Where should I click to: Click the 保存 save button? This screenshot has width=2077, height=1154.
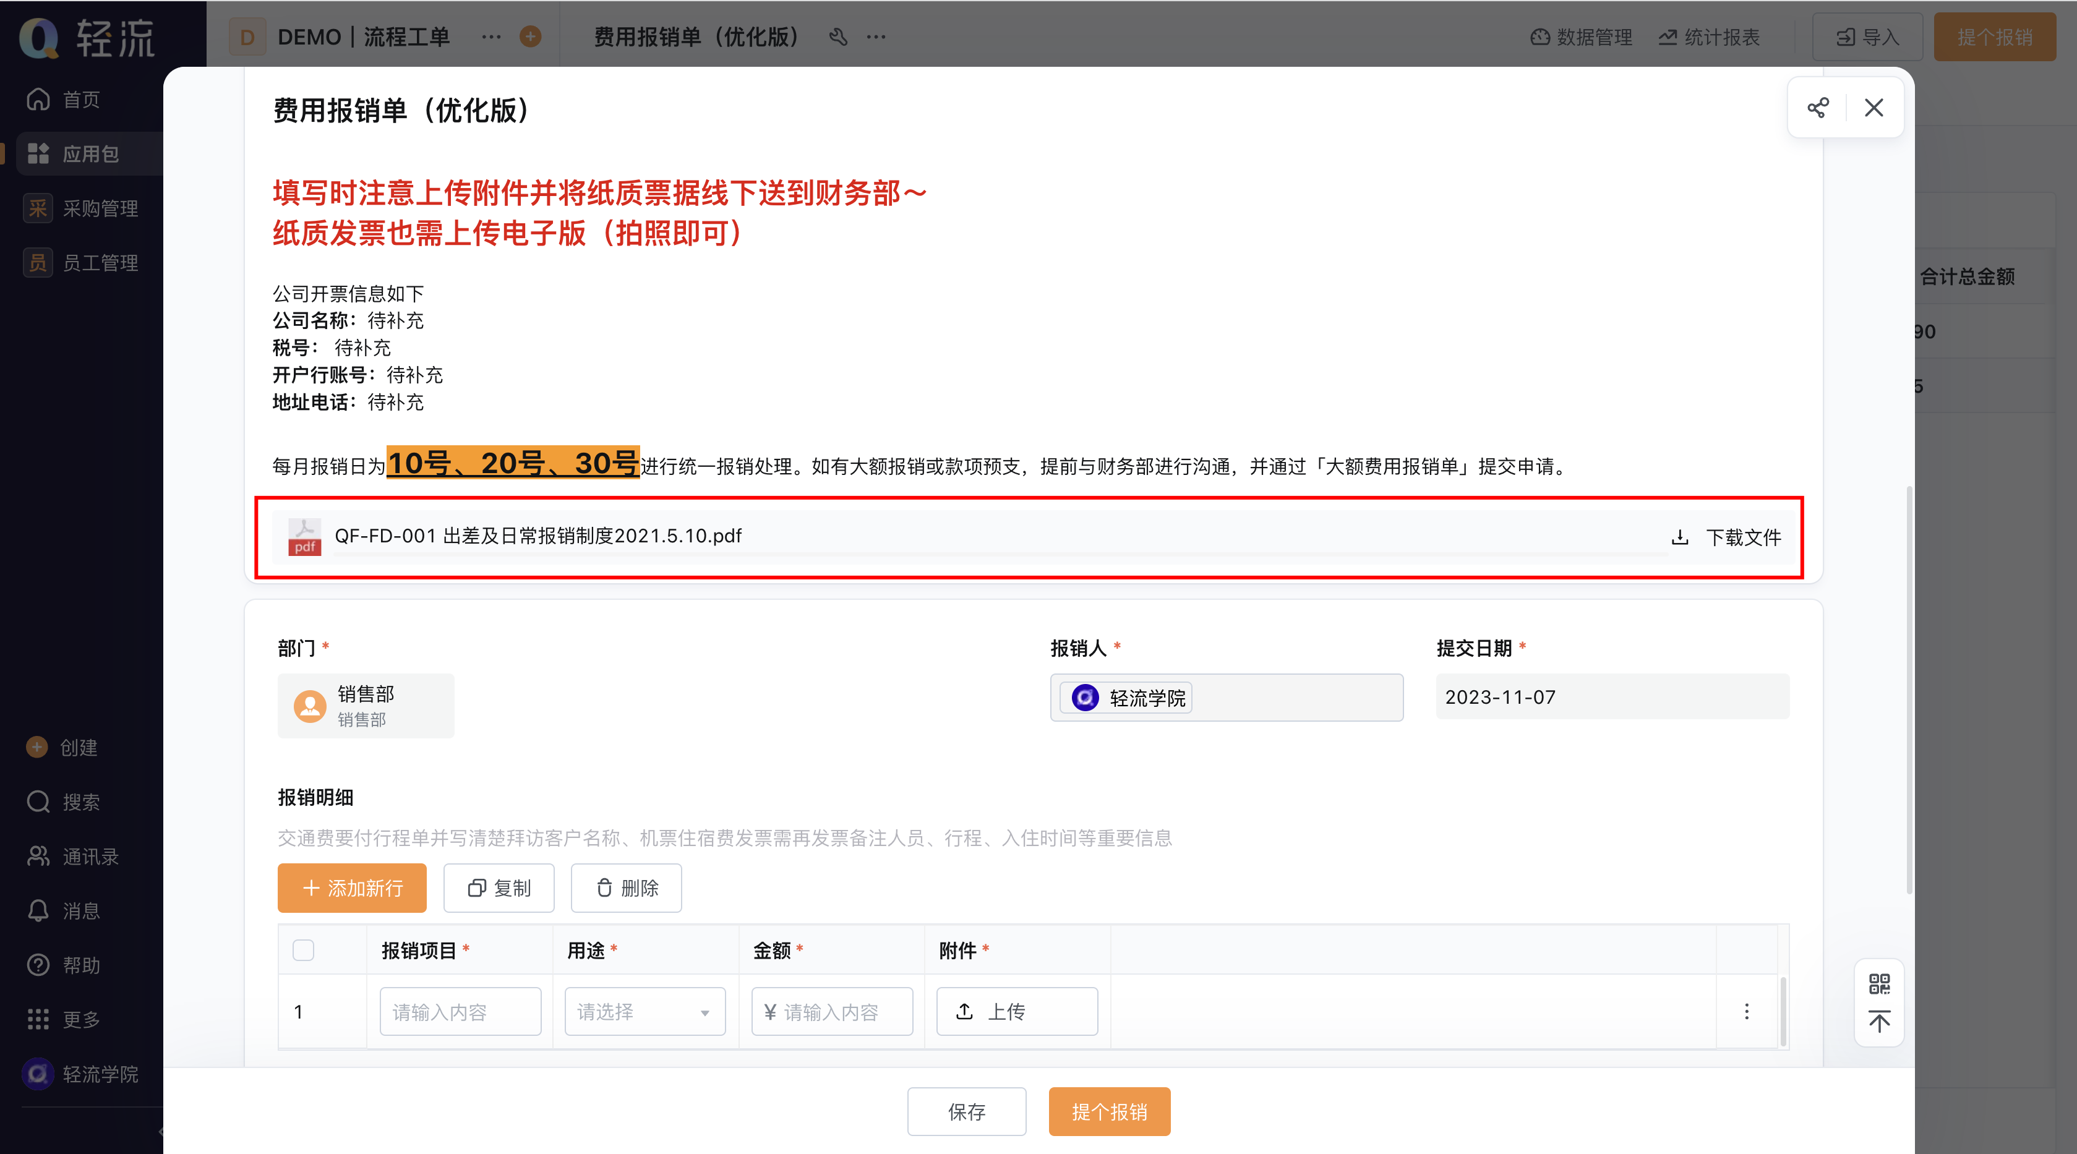967,1111
